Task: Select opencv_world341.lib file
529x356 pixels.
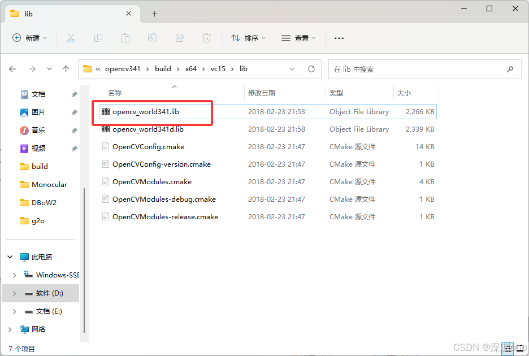Action: tap(268, 112)
